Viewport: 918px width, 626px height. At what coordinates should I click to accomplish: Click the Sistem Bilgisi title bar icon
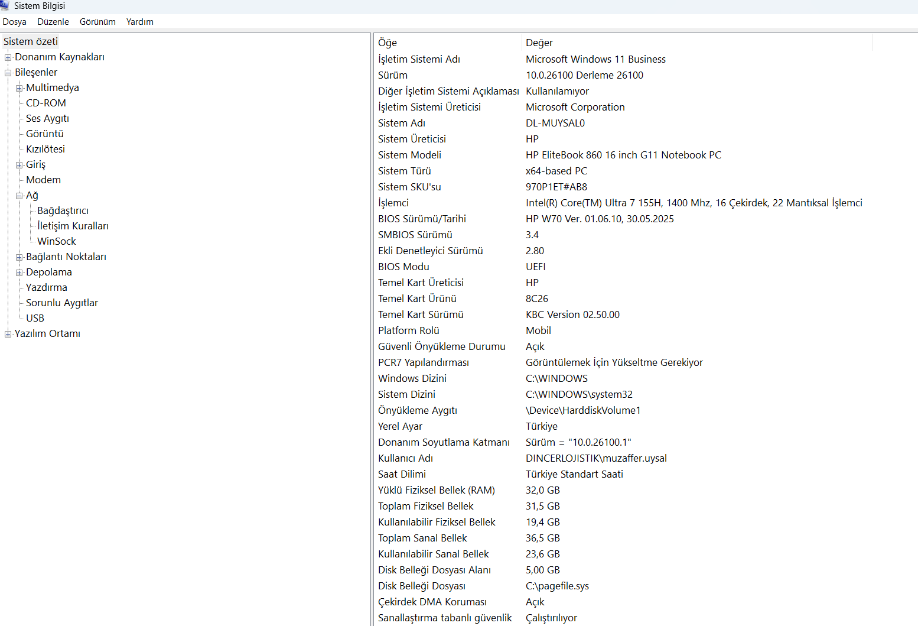point(5,5)
